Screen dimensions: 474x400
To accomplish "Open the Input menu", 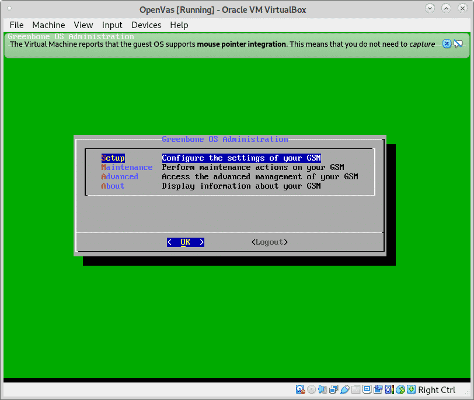I will [112, 25].
